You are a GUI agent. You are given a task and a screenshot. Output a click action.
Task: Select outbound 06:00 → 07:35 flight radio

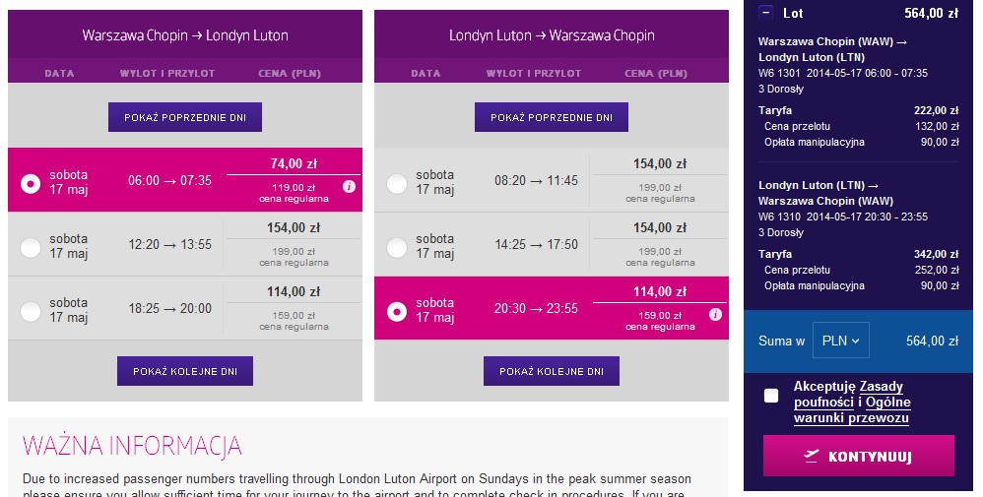[x=31, y=184]
